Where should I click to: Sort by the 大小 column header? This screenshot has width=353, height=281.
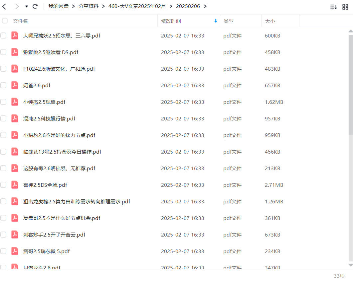270,21
